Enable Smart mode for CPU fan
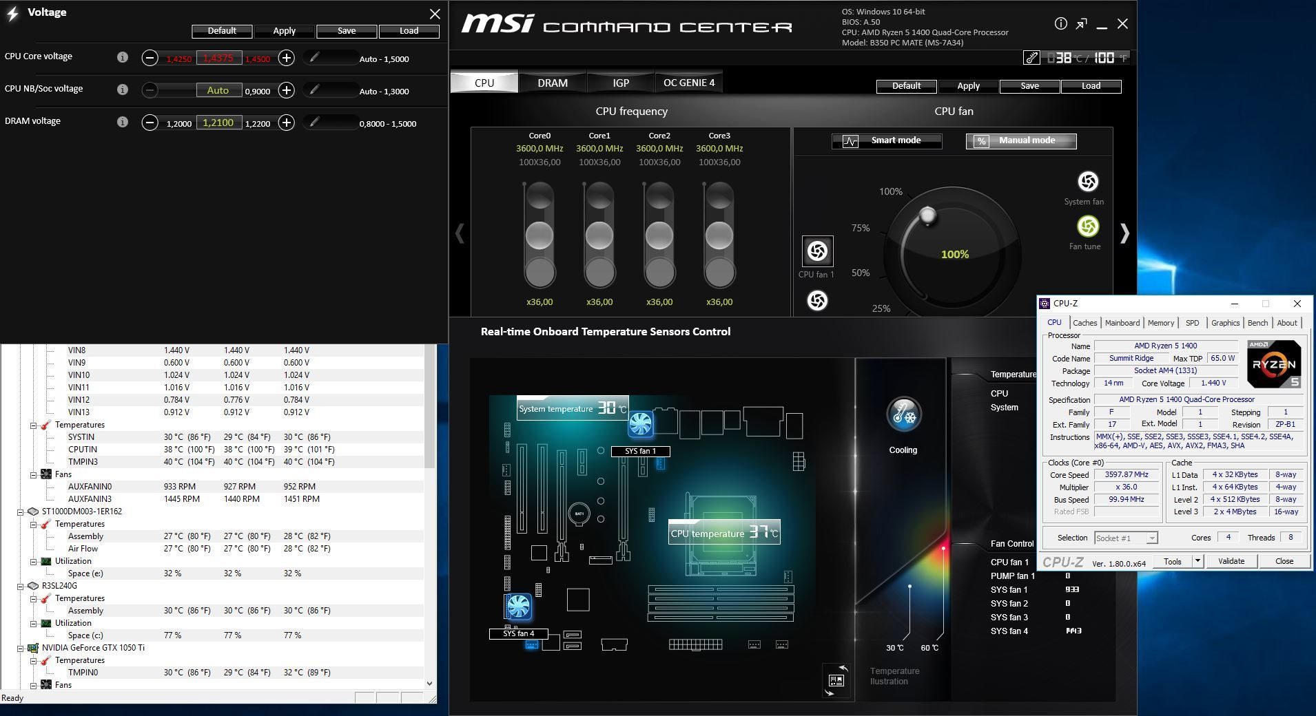The image size is (1316, 716). click(886, 141)
